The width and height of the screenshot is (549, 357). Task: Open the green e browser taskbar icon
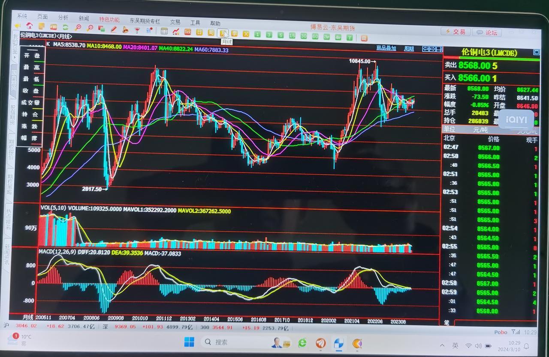[x=302, y=343]
